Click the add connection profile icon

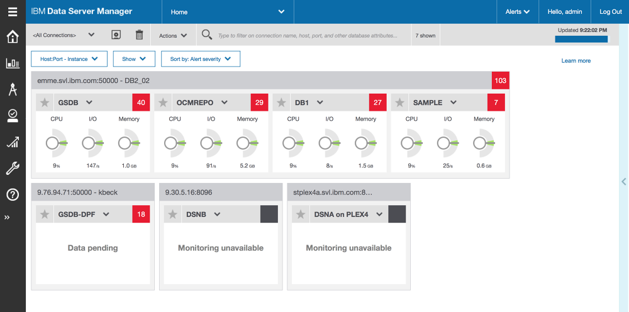[116, 35]
